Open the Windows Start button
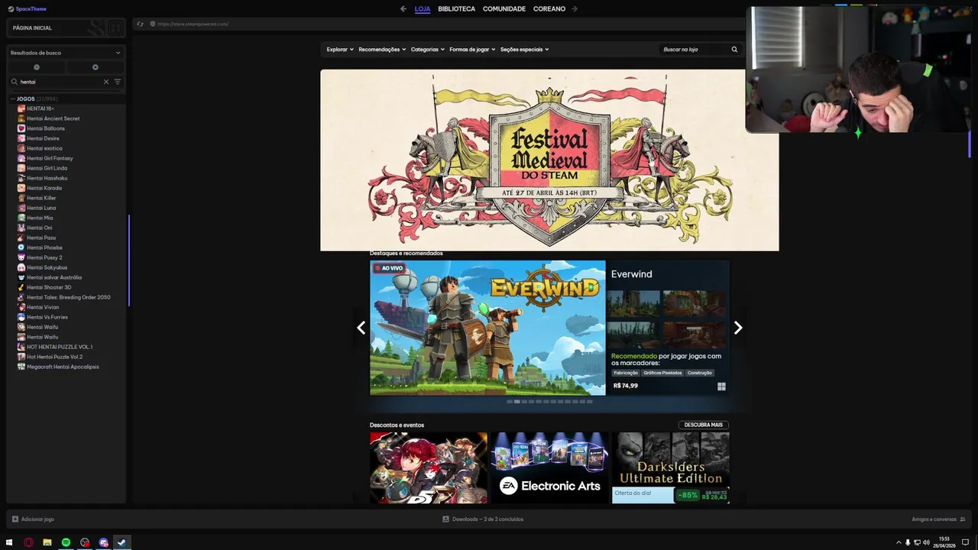This screenshot has height=550, width=978. tap(9, 542)
